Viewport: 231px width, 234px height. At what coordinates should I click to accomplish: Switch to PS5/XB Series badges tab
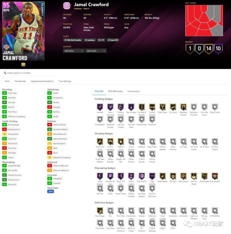coord(115,91)
